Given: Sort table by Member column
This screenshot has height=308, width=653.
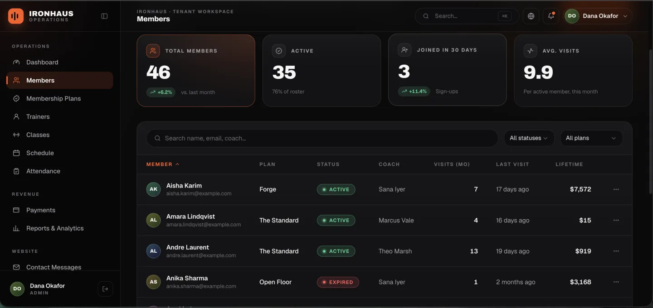Looking at the screenshot, I should [163, 164].
